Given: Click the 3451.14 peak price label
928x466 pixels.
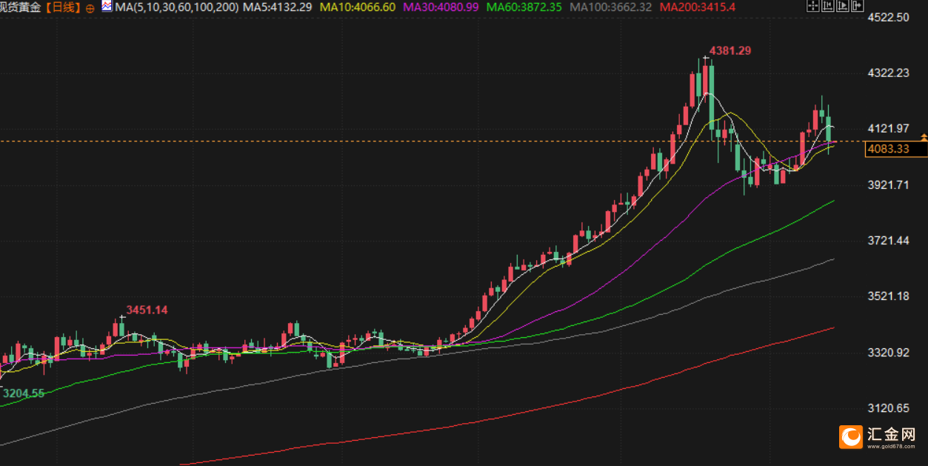Looking at the screenshot, I should (x=147, y=310).
